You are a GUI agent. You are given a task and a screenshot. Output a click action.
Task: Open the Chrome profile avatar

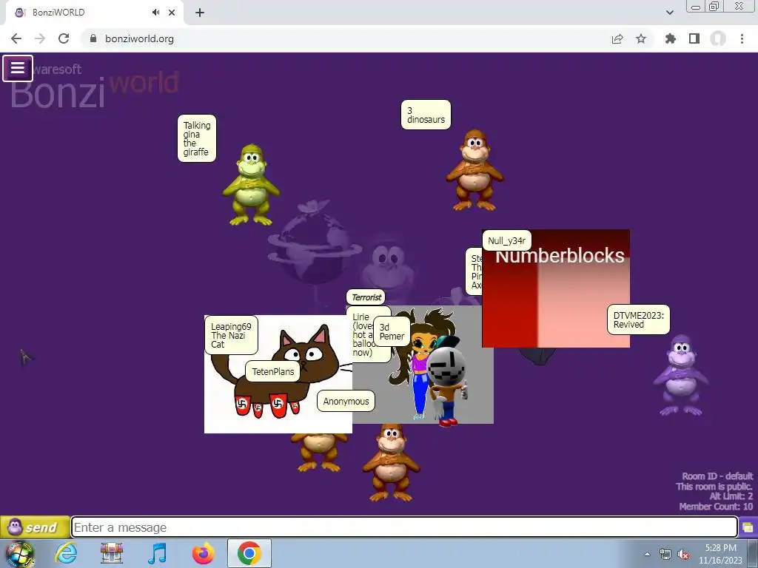coord(718,38)
